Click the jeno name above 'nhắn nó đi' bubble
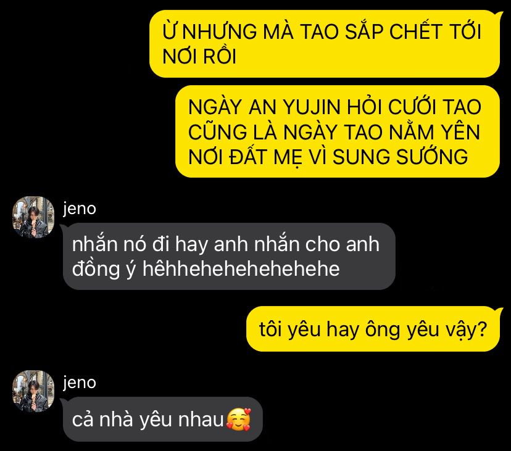The image size is (511, 451). tap(80, 209)
